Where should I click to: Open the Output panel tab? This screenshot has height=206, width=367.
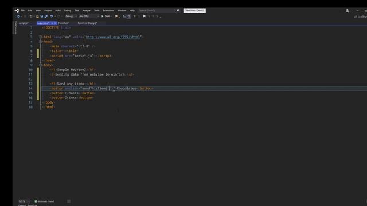pyautogui.click(x=22, y=205)
